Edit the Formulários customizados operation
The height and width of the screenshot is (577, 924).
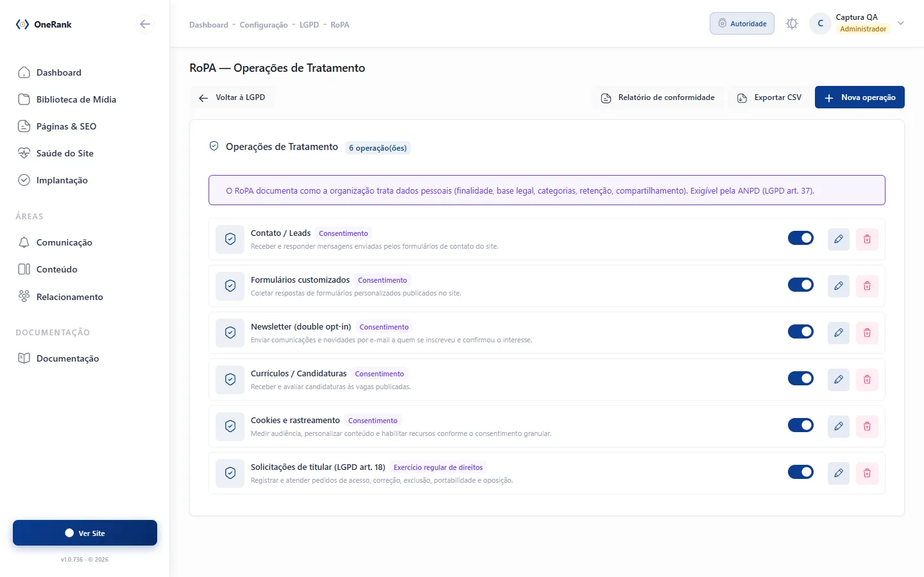[x=839, y=286]
